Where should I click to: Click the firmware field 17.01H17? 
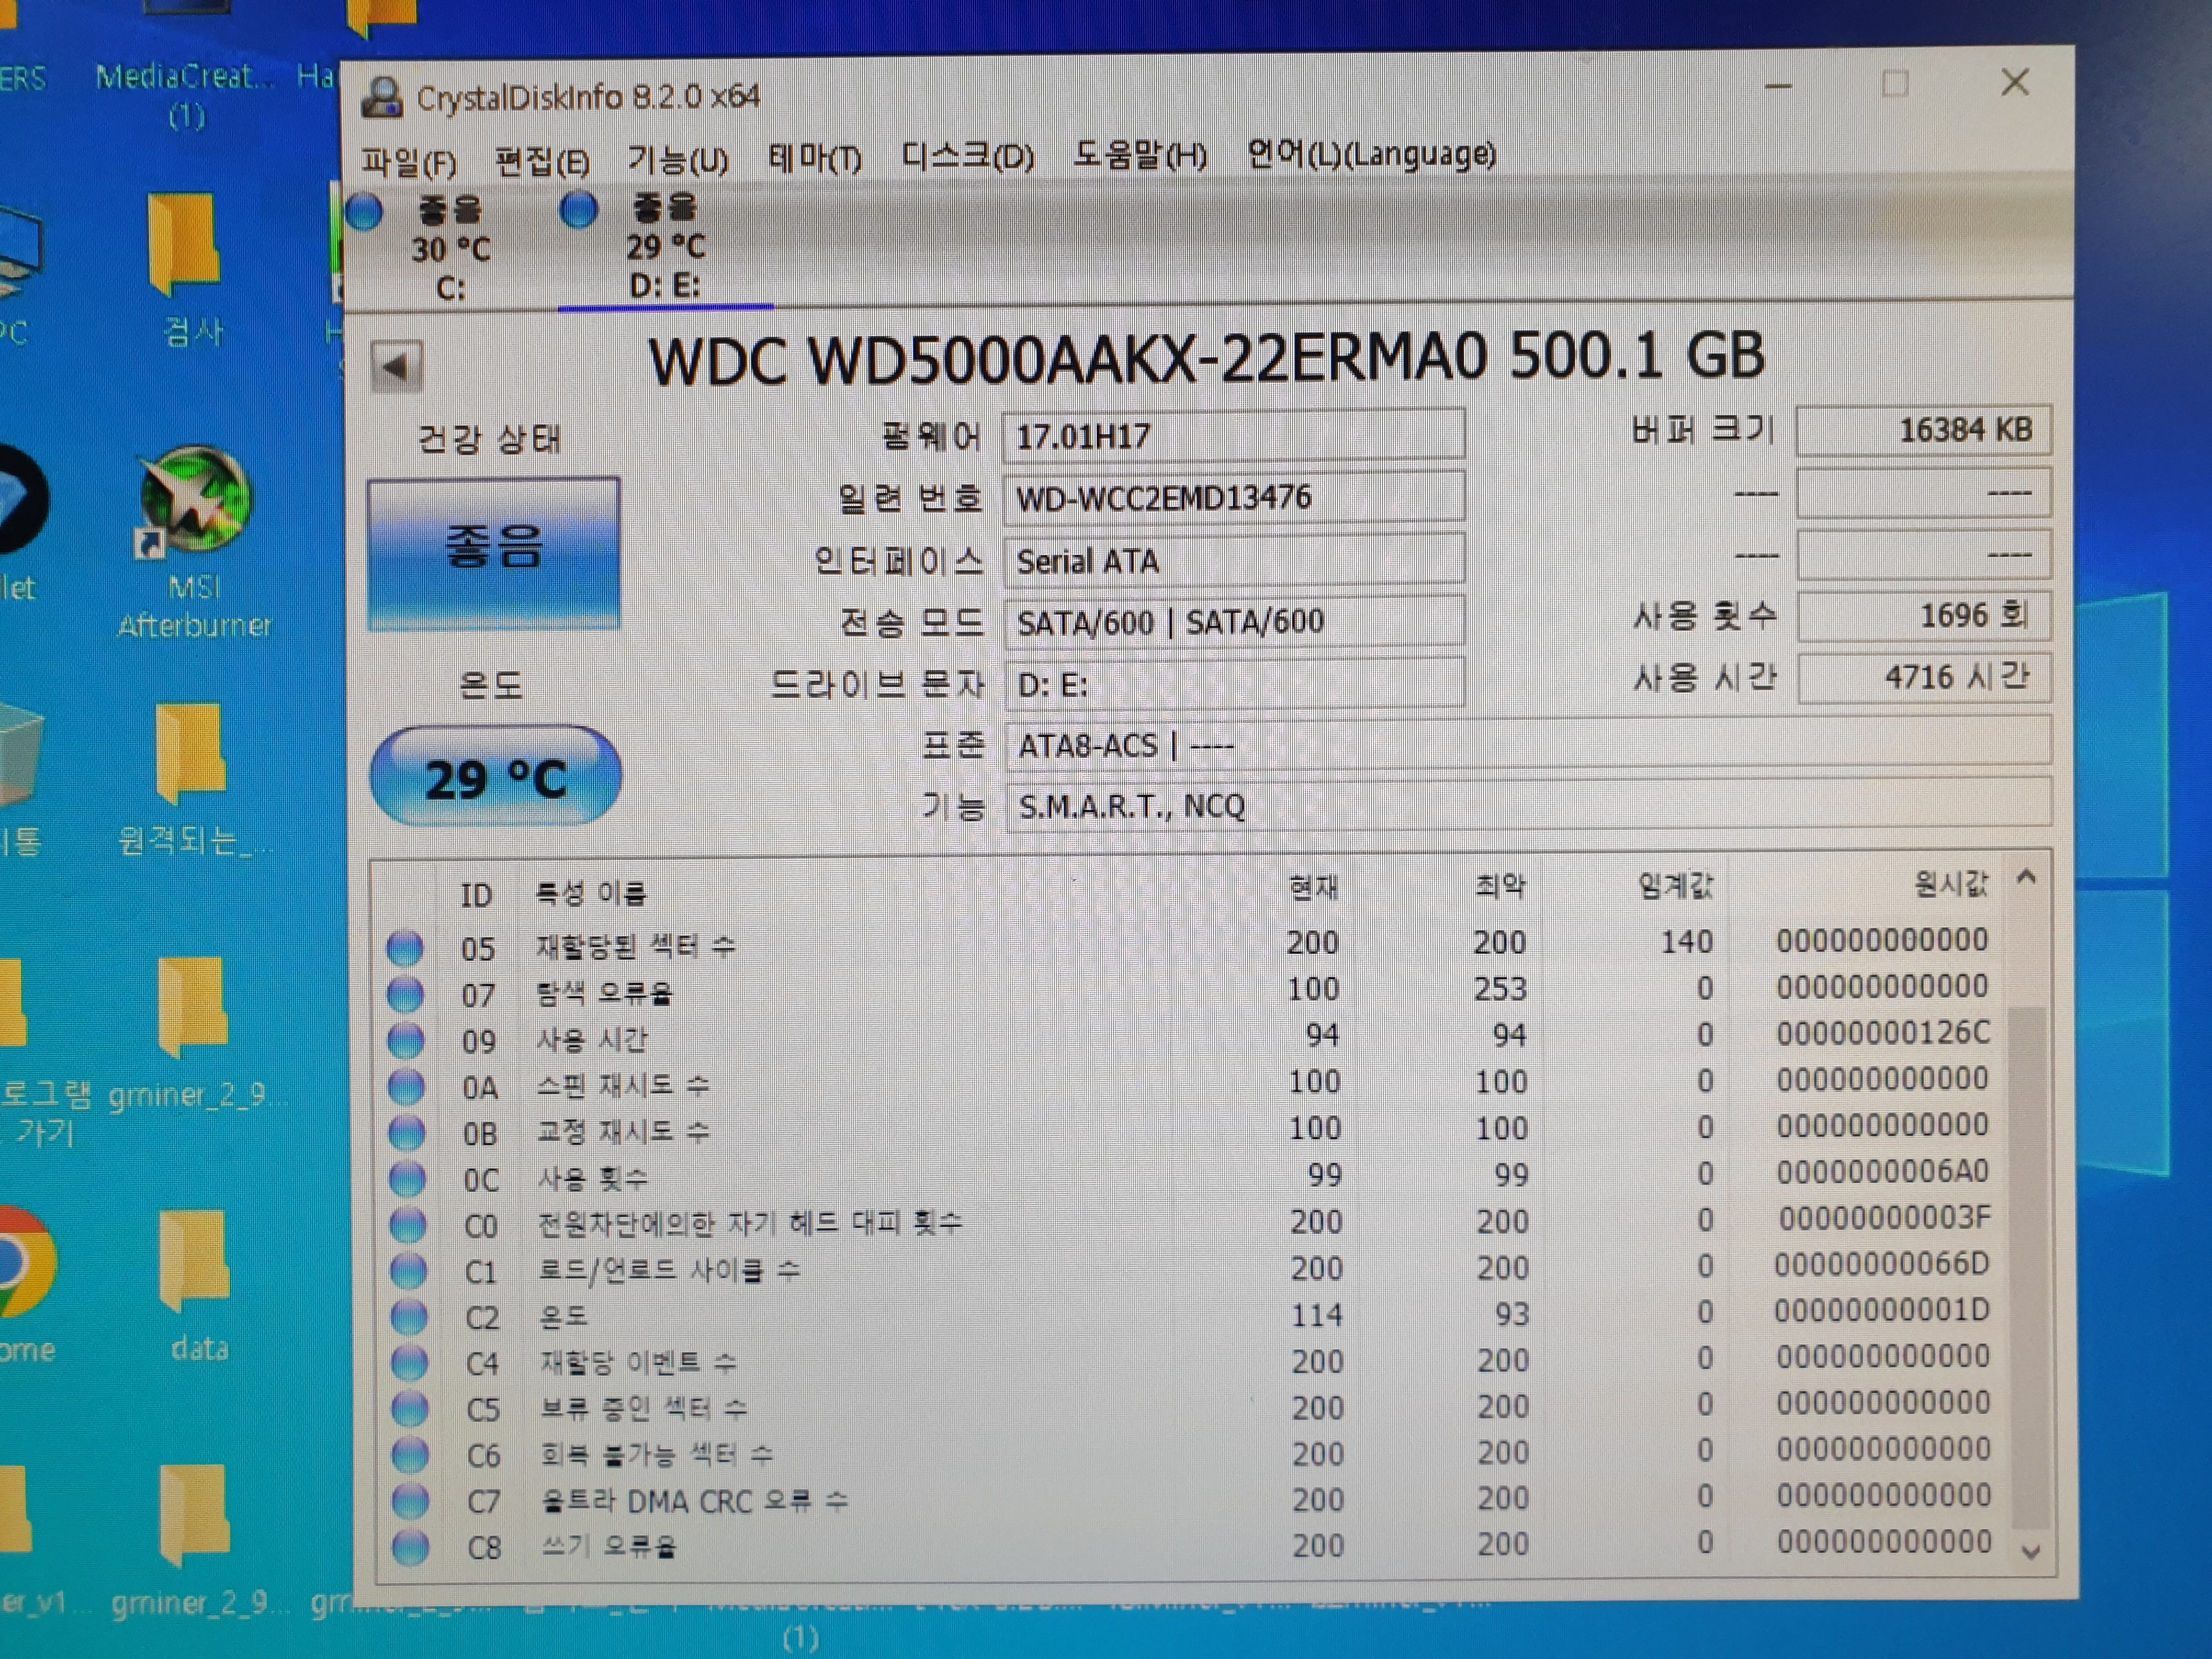coord(1234,436)
